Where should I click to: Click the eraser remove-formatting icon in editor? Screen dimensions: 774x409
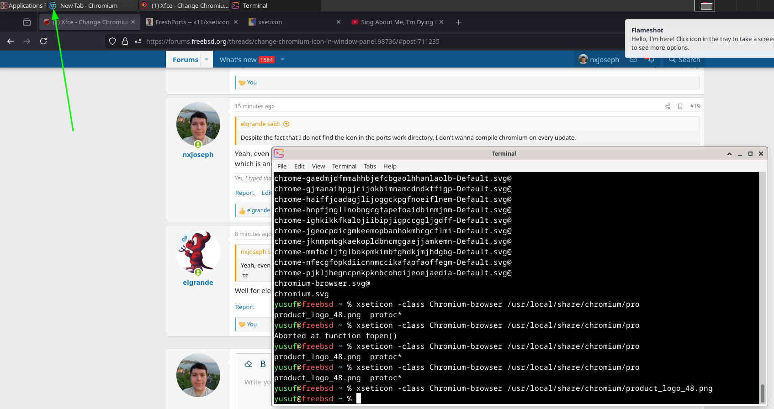[x=249, y=364]
